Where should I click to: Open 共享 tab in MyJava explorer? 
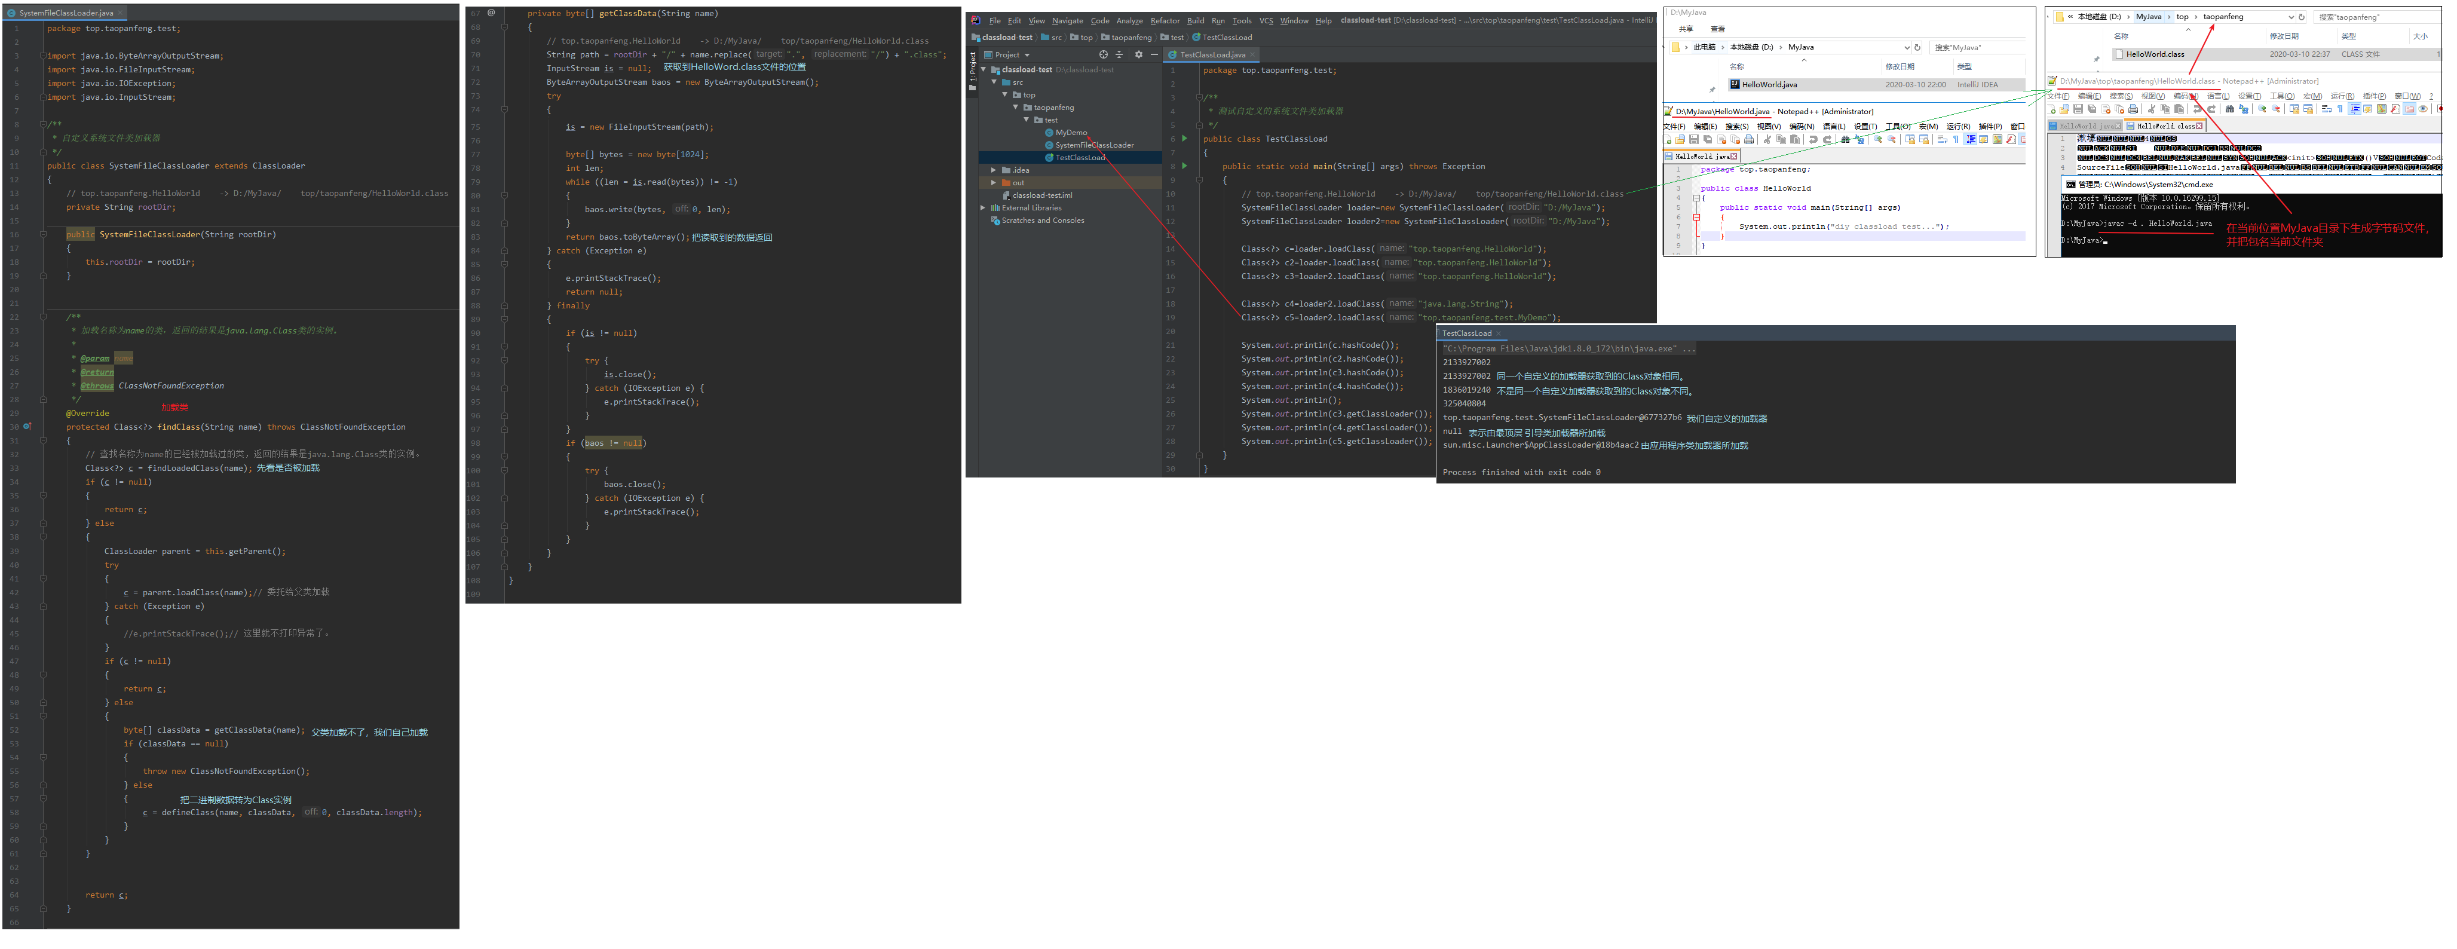click(x=1686, y=29)
